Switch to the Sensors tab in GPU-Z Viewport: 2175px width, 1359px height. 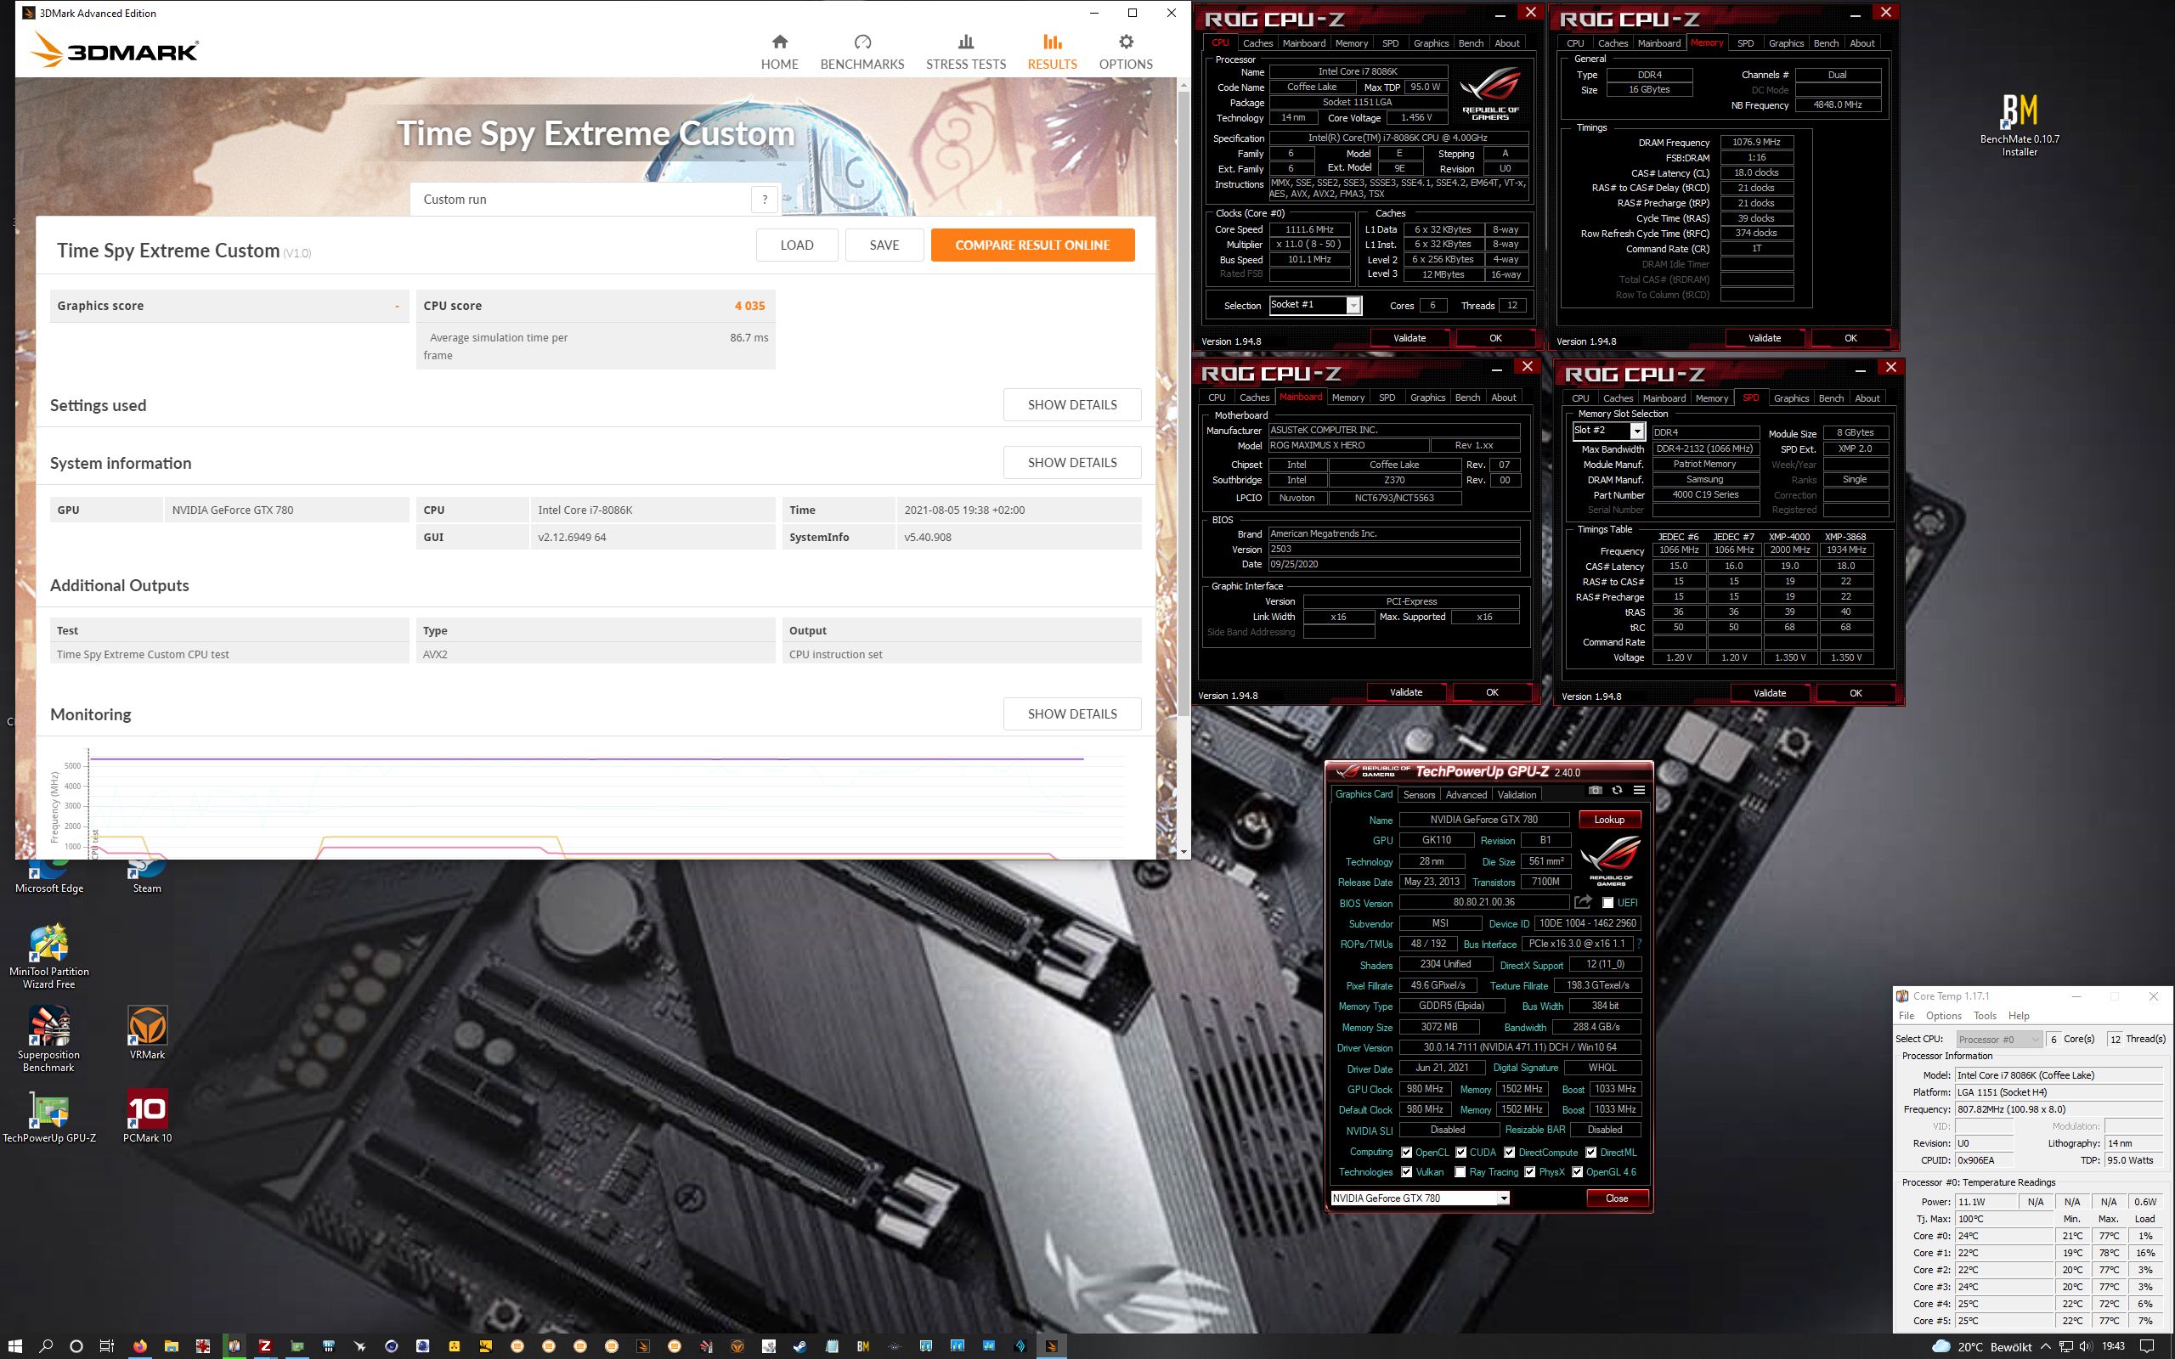(x=1419, y=794)
